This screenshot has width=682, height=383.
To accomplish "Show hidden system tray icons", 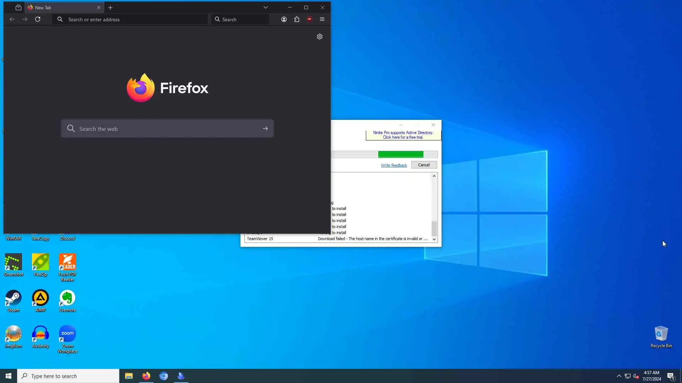I will point(619,376).
